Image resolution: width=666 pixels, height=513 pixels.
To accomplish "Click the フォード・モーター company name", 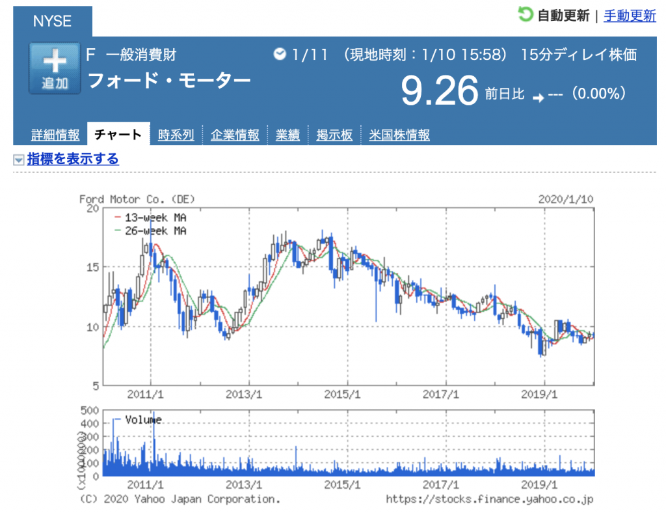I will coord(169,80).
